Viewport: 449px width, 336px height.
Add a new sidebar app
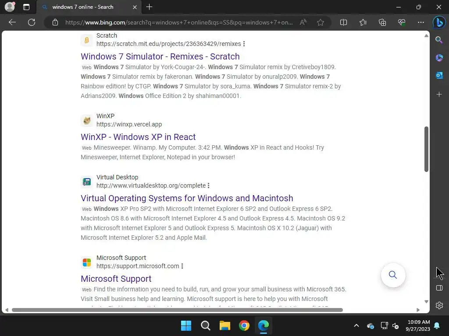(439, 94)
